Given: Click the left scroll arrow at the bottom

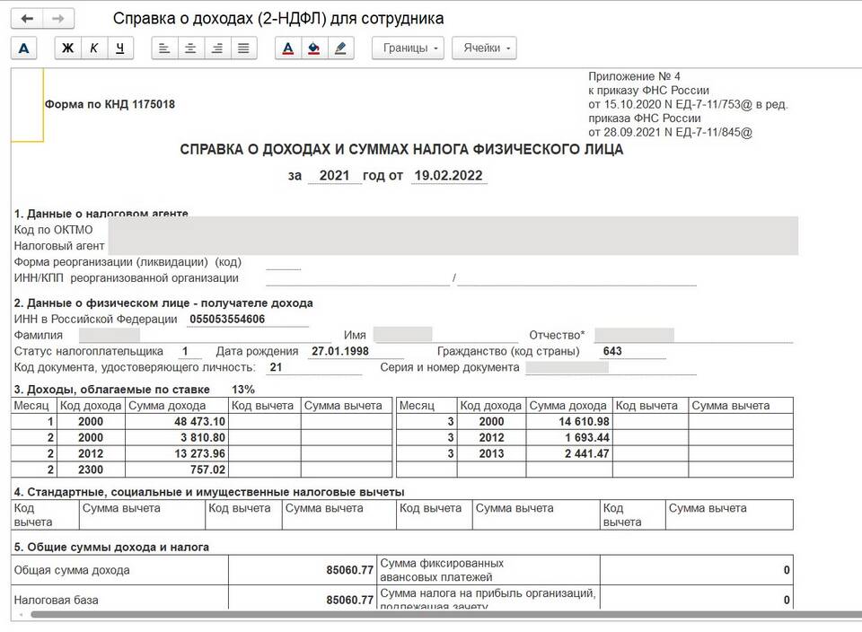Looking at the screenshot, I should (21, 614).
